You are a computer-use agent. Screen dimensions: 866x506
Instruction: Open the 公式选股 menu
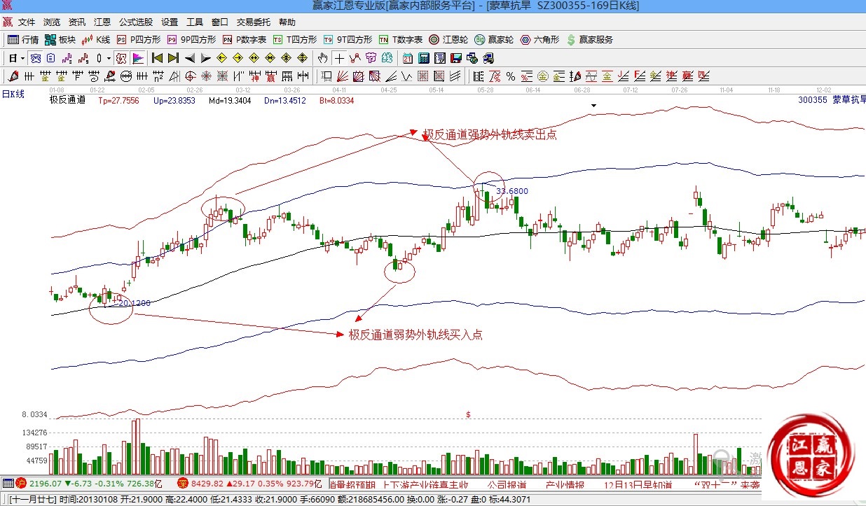click(x=135, y=22)
